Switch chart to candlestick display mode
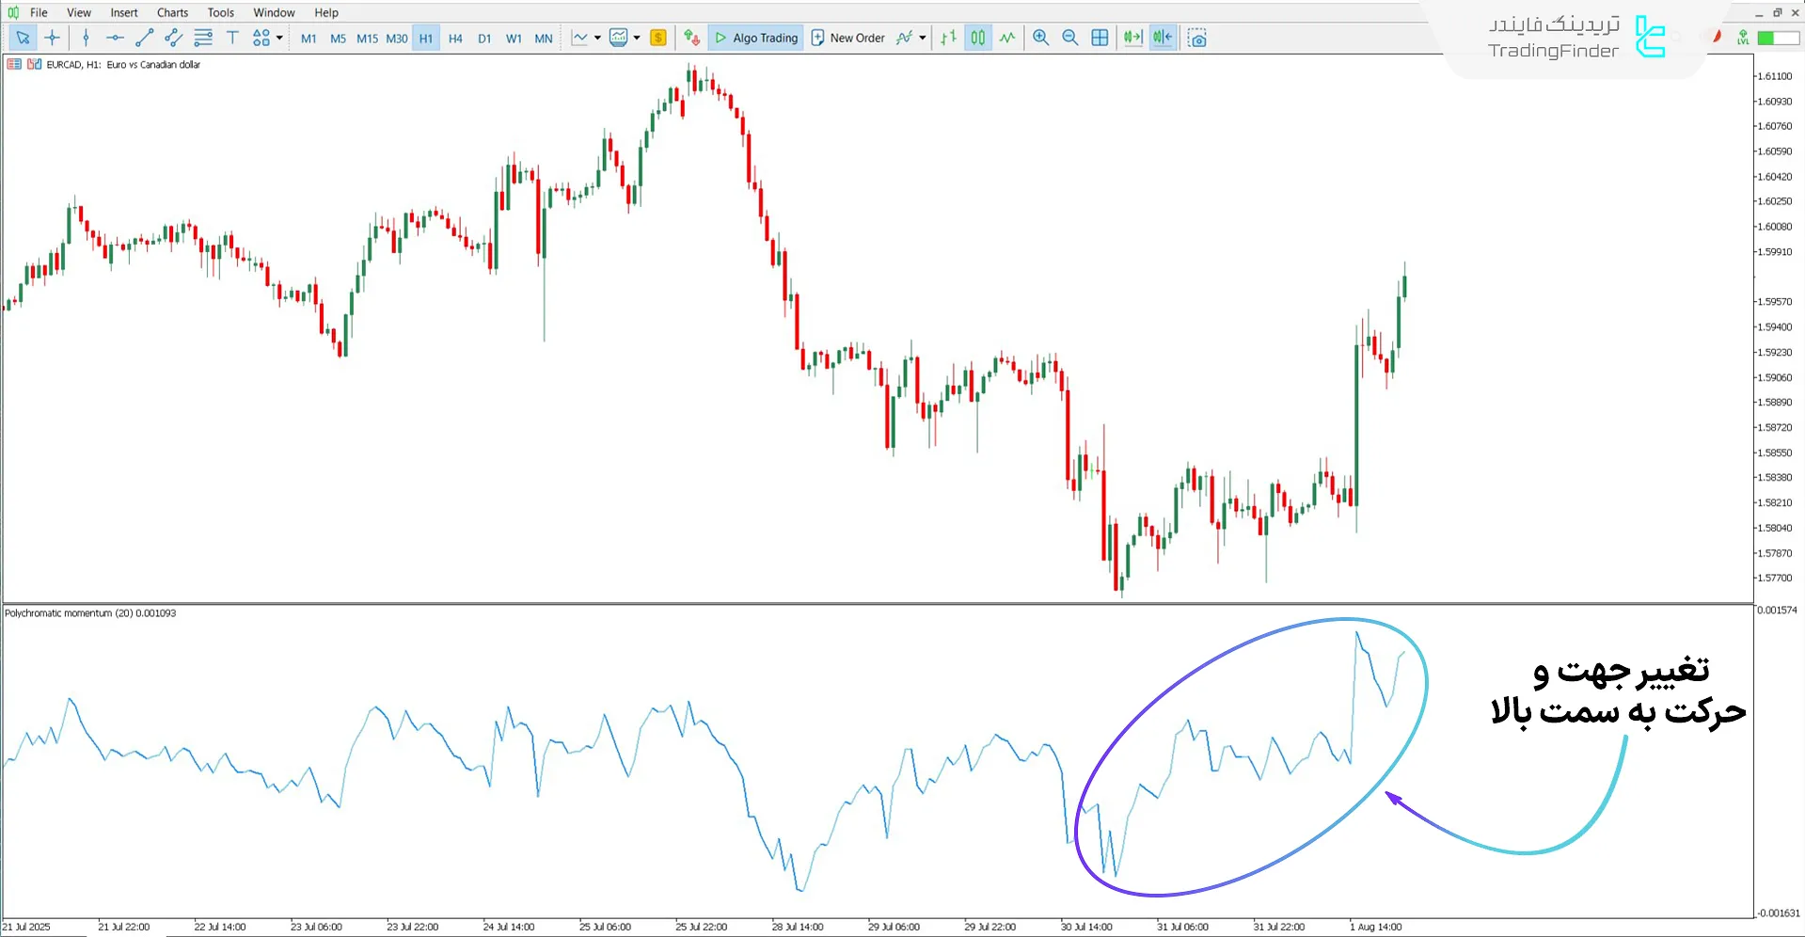 tap(978, 38)
